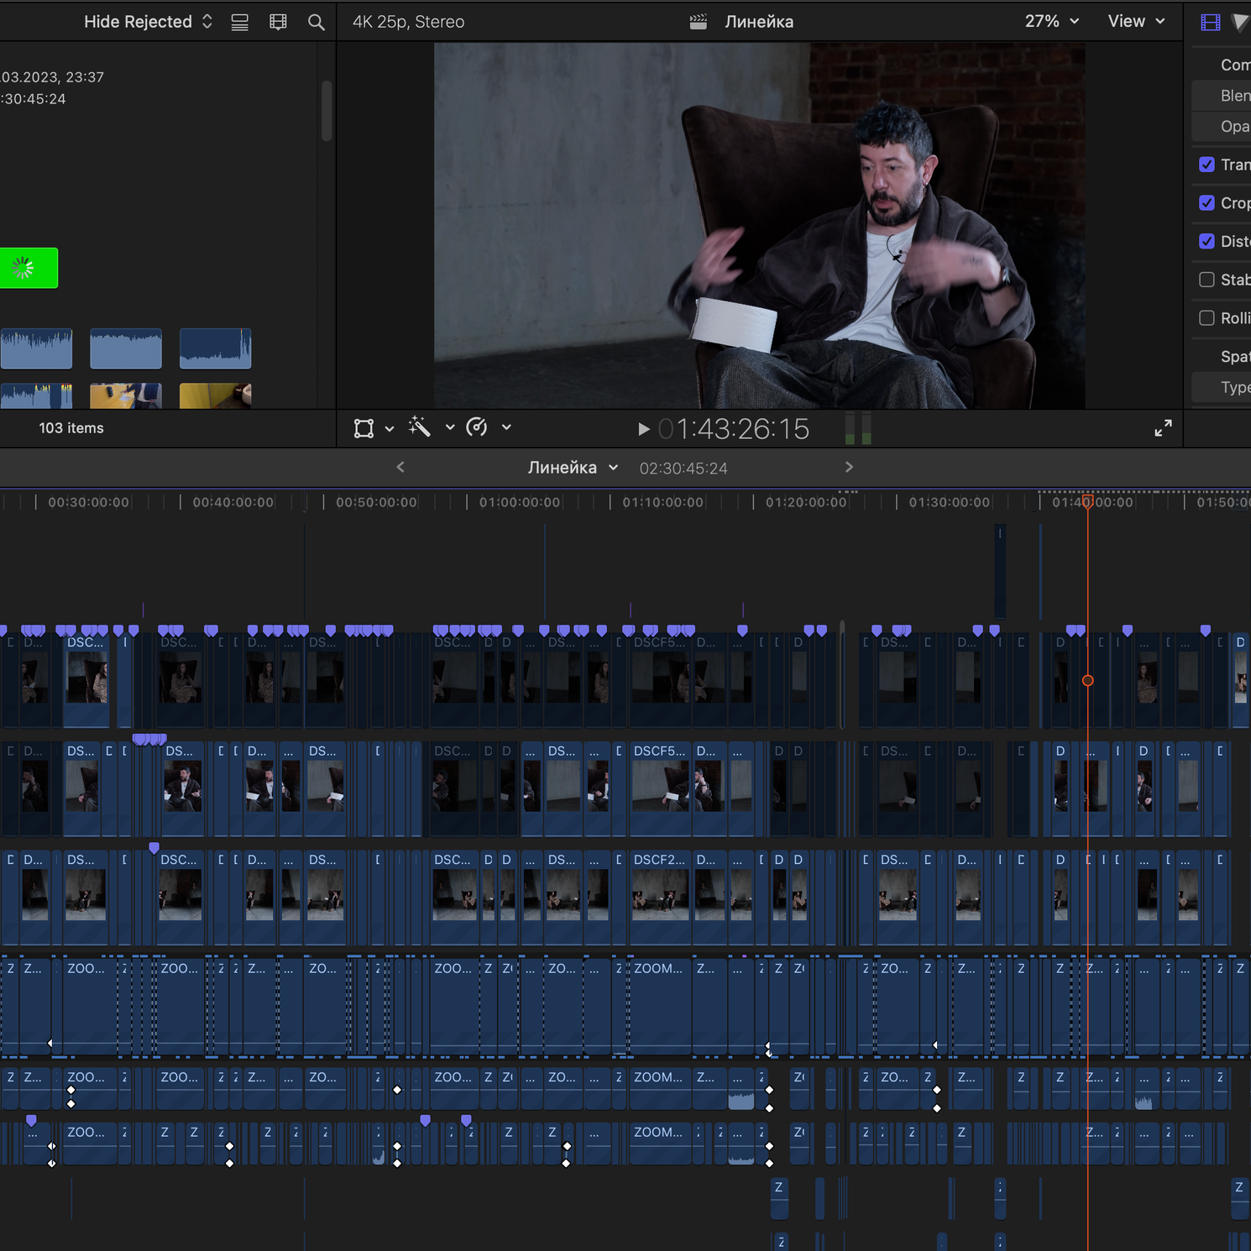Go forward in timeline history arrow
This screenshot has width=1251, height=1251.
pyautogui.click(x=849, y=467)
